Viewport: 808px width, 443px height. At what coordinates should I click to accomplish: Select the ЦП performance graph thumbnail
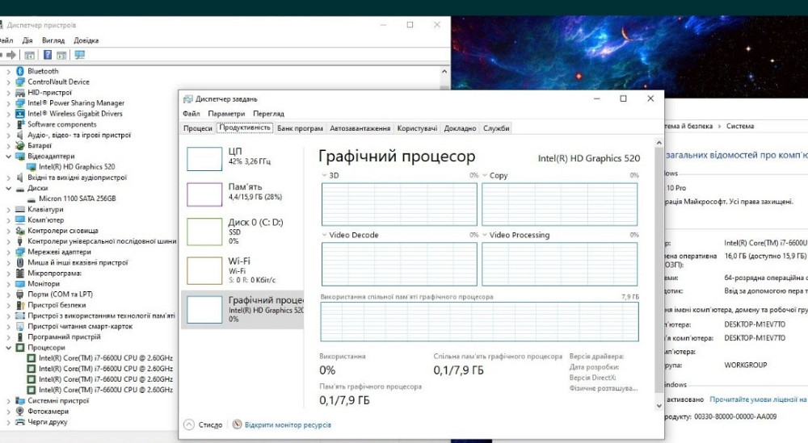[204, 159]
